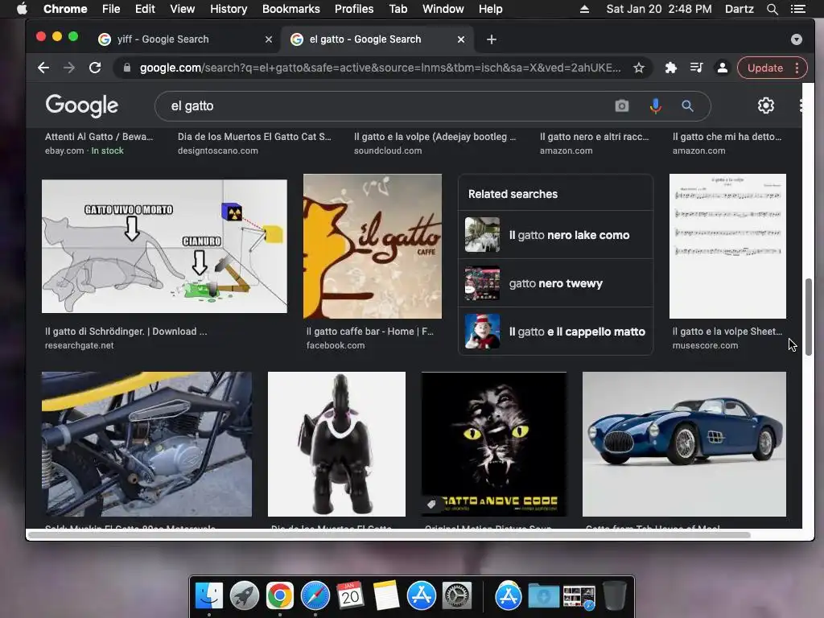The width and height of the screenshot is (824, 618).
Task: Open Finder from the Dock
Action: click(x=208, y=596)
